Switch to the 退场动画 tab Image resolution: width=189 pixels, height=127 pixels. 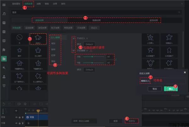point(154,20)
